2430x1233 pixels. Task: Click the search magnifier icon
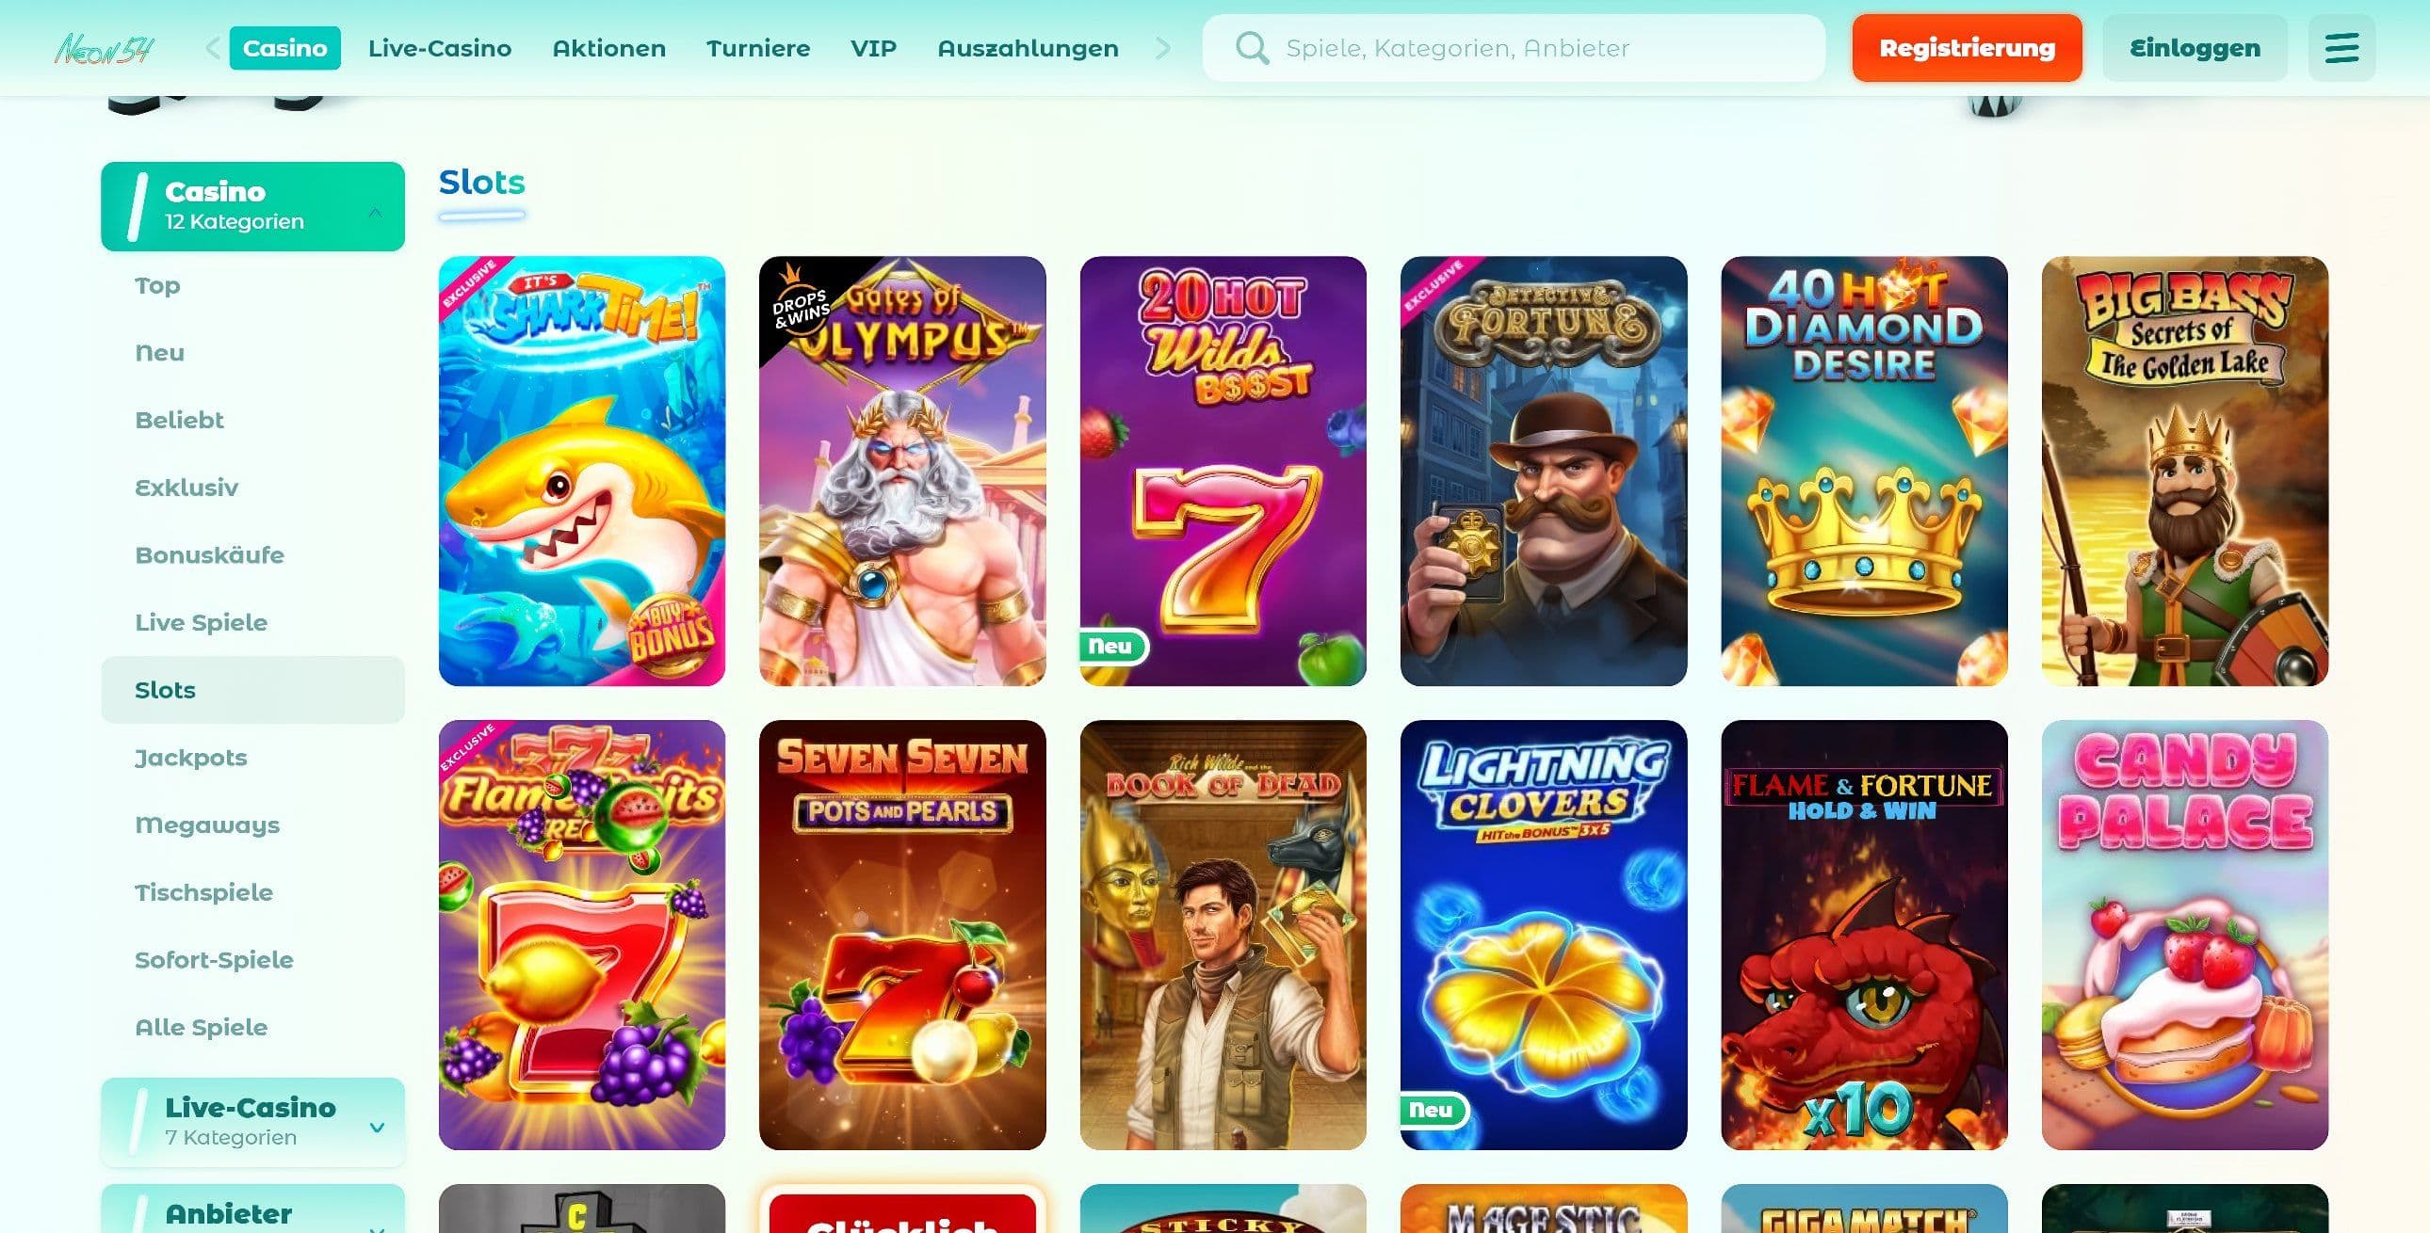[x=1252, y=48]
